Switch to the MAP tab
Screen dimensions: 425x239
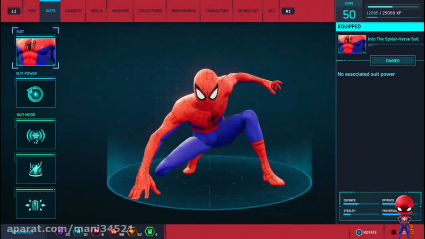[x=32, y=11]
